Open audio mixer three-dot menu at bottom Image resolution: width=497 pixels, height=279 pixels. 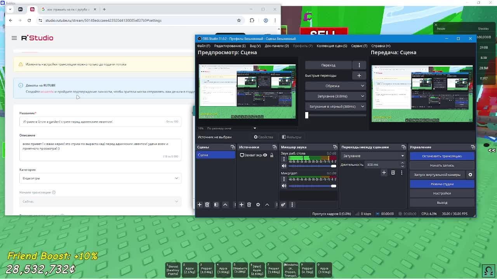click(x=292, y=205)
